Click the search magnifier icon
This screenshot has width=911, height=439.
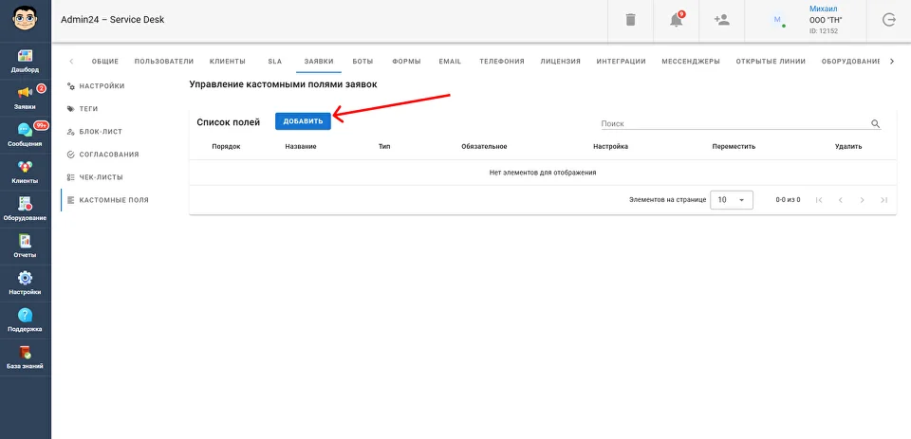876,123
